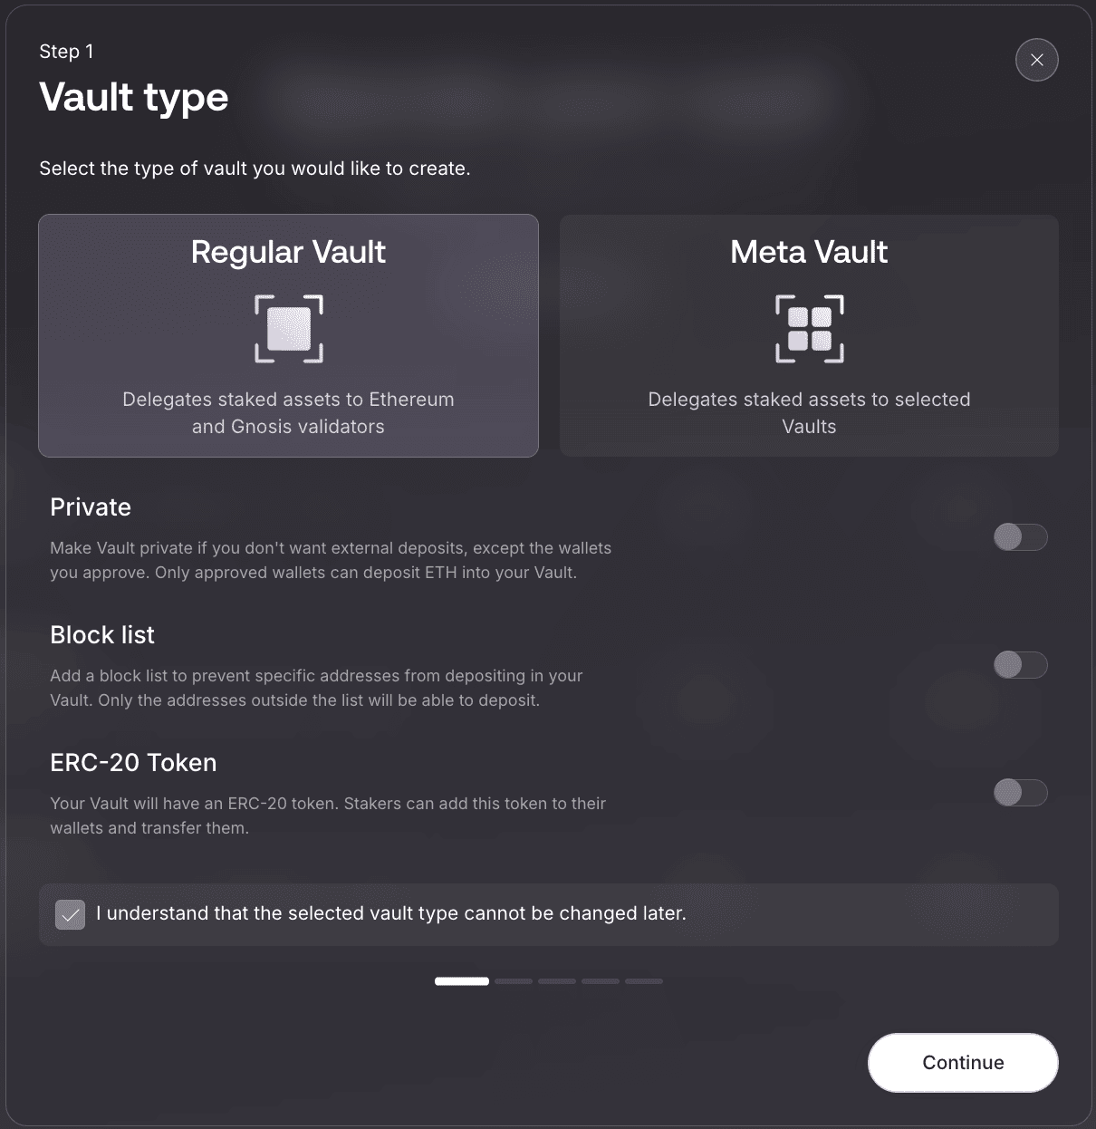Select the Regular Vault title

pos(288,252)
